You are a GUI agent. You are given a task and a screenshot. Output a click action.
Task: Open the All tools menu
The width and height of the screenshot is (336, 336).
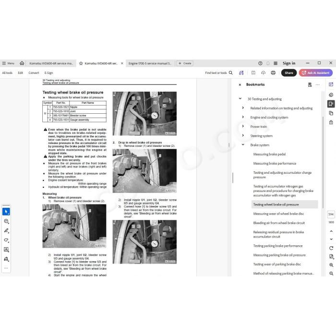pyautogui.click(x=7, y=73)
